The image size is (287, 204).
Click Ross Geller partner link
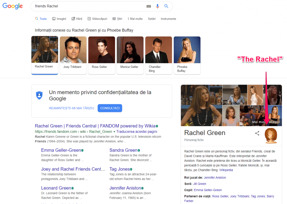(x=220, y=196)
